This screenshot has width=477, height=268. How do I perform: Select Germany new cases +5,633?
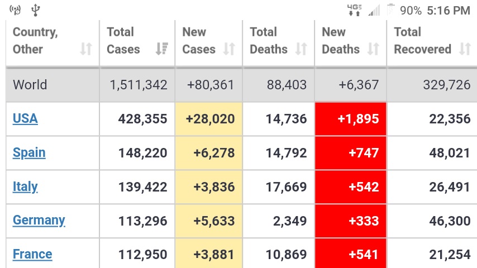click(x=214, y=221)
